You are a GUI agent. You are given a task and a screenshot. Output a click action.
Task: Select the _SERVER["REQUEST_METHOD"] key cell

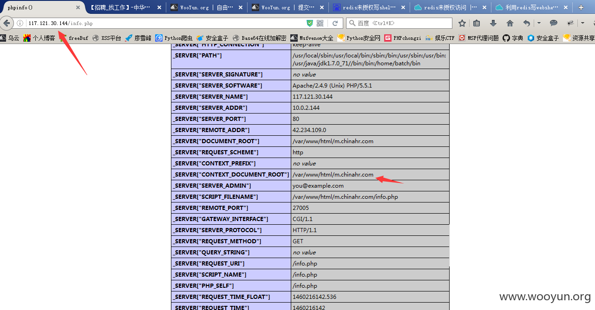click(231, 241)
